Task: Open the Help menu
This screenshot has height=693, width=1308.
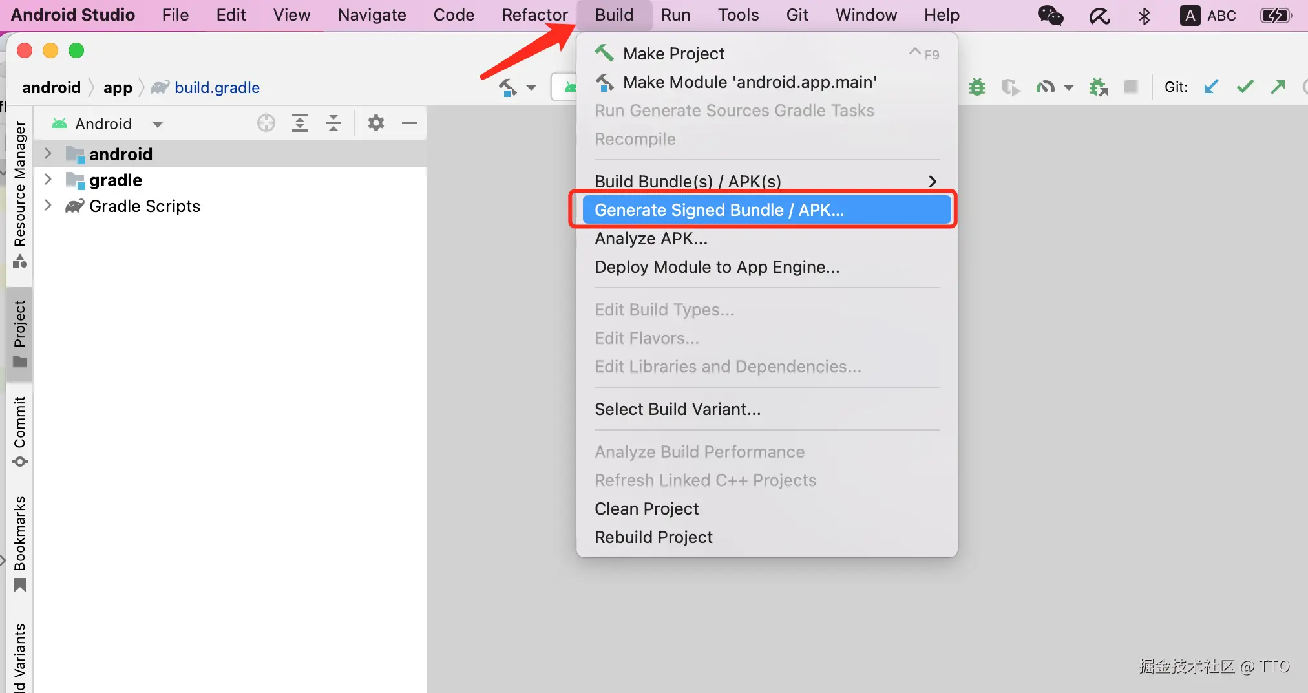Action: click(x=942, y=15)
